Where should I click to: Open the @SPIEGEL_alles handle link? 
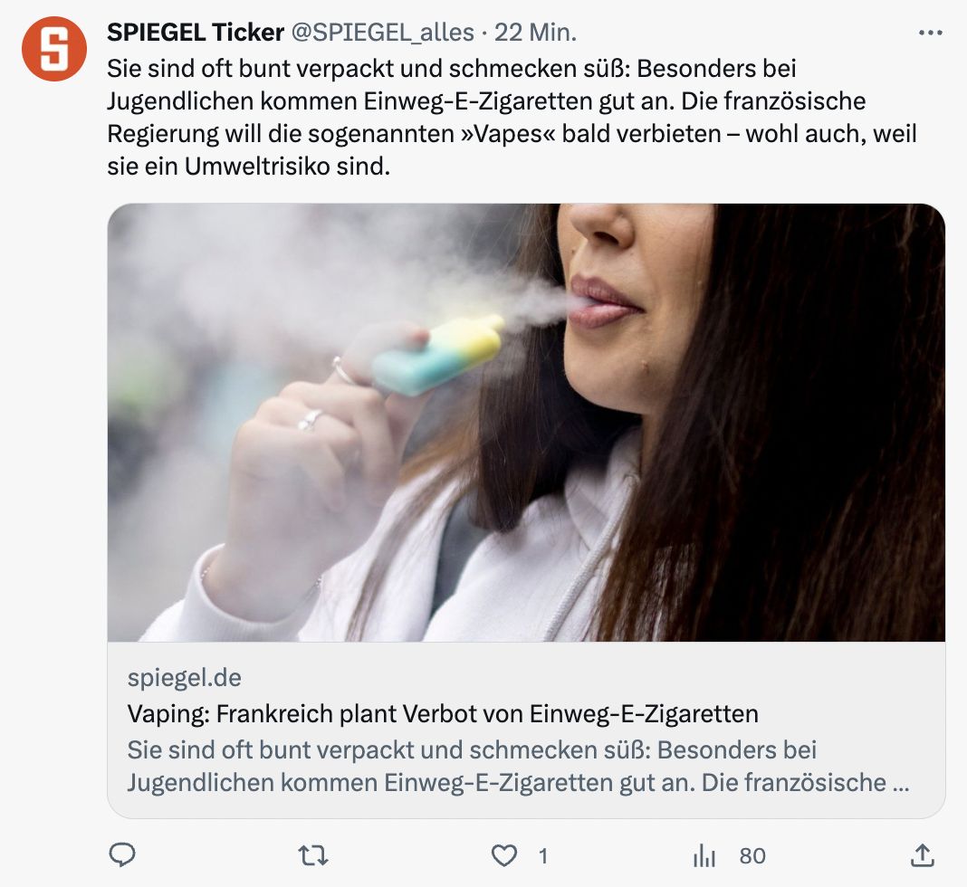(x=382, y=33)
